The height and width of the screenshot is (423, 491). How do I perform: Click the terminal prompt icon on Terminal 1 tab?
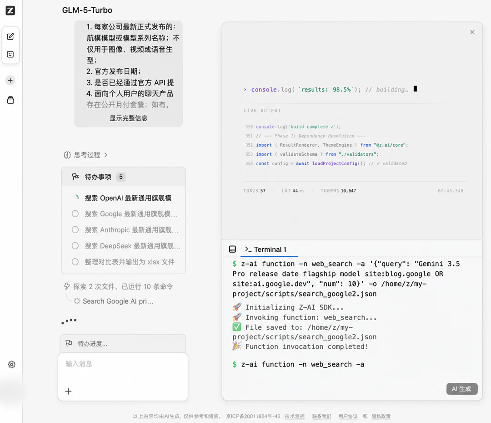[248, 249]
